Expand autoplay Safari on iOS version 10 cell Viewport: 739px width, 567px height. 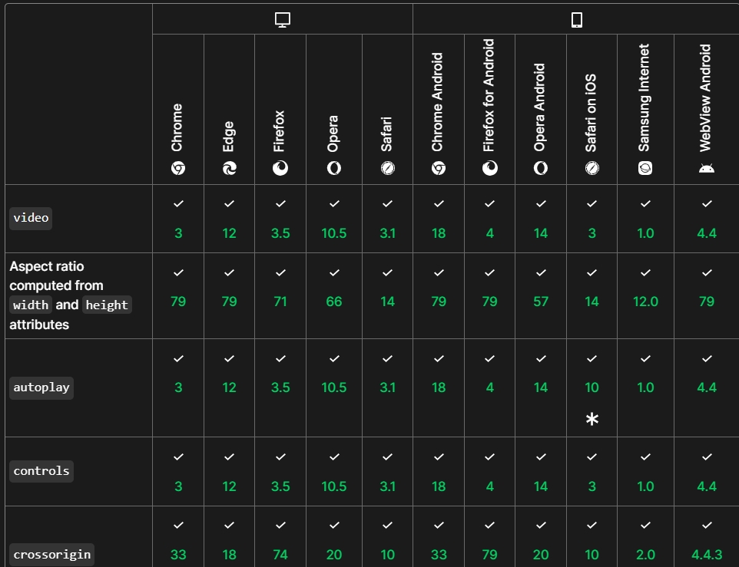pos(592,387)
